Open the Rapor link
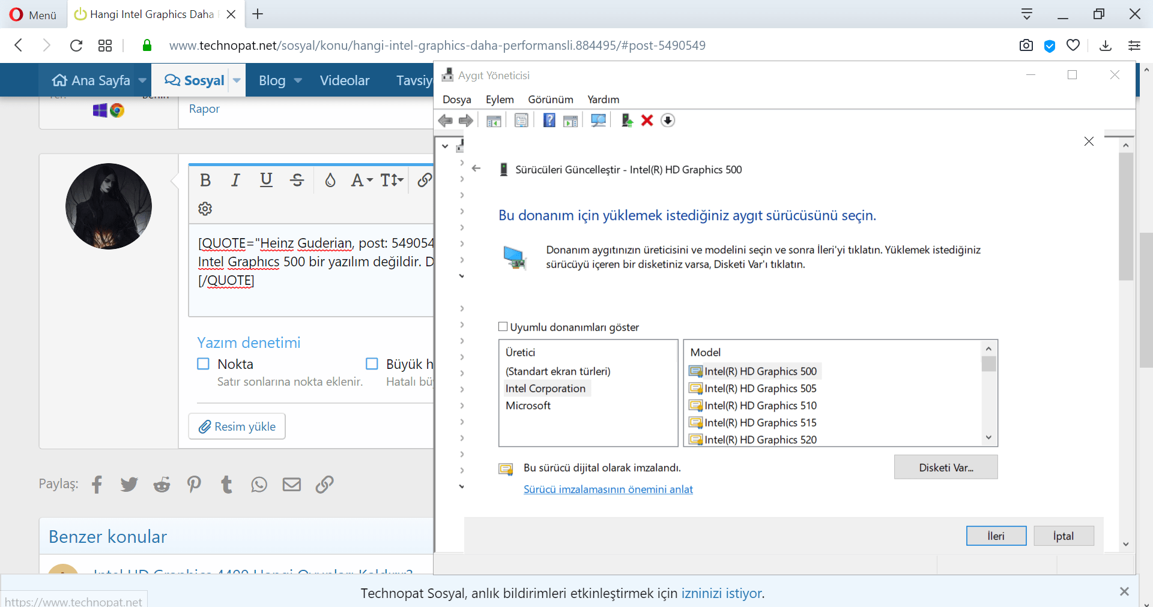Screen dimensions: 1153x607 click(x=204, y=109)
